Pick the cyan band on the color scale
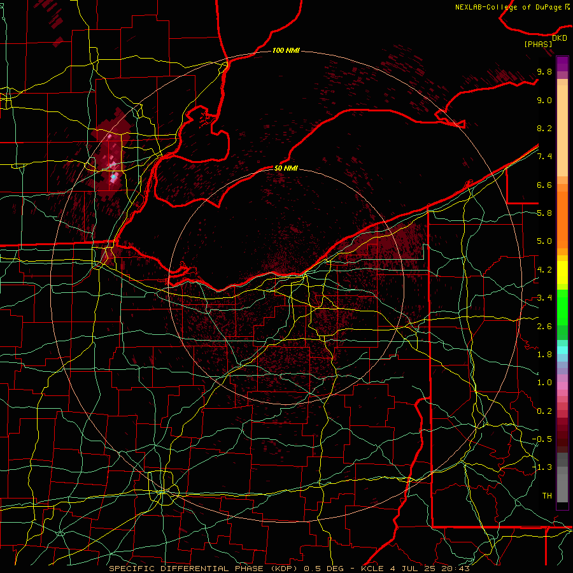This screenshot has width=573, height=573. click(x=562, y=350)
